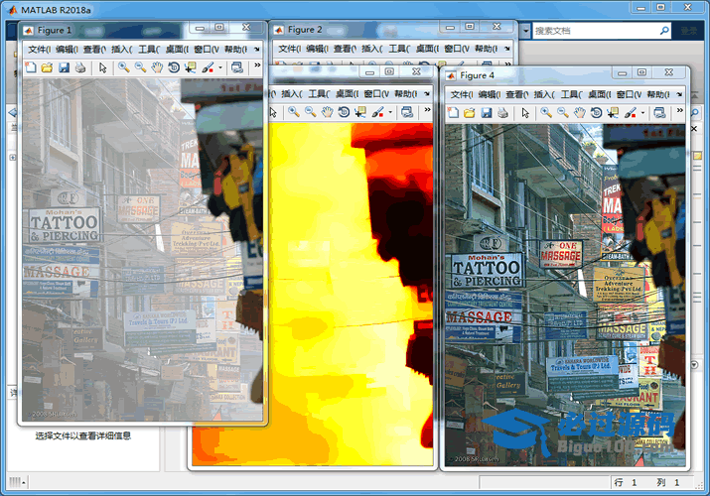Open 工具 menu in Figure 4
The width and height of the screenshot is (710, 496).
pos(571,94)
